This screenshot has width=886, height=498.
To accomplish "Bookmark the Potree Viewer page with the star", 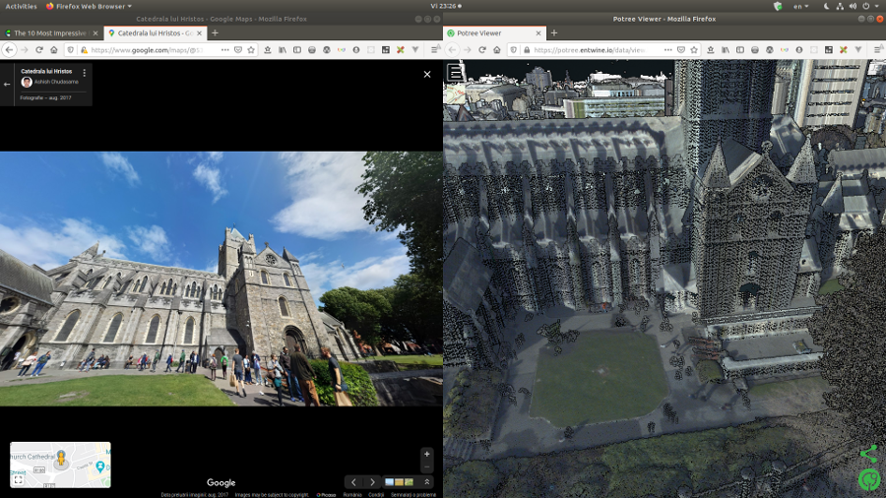I will tap(694, 49).
